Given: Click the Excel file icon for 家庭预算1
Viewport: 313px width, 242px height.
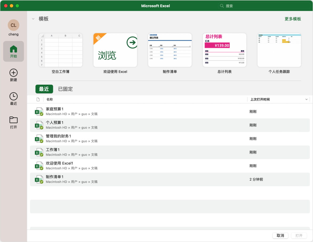Looking at the screenshot, I should 39,111.
